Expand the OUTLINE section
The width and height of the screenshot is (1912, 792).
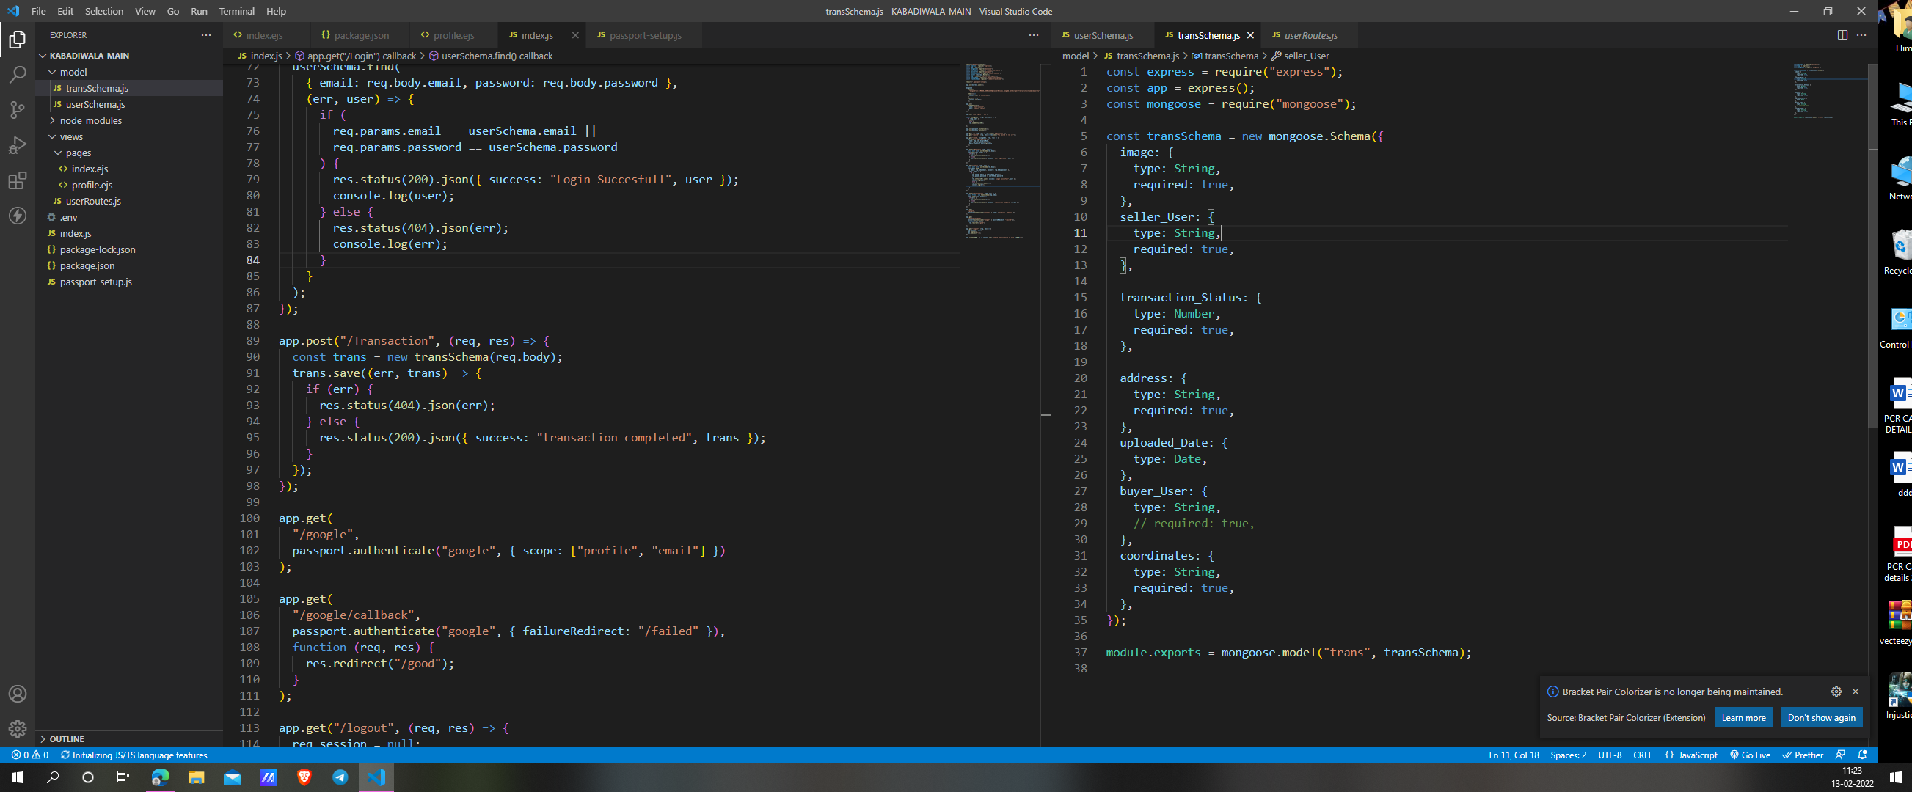(x=67, y=738)
